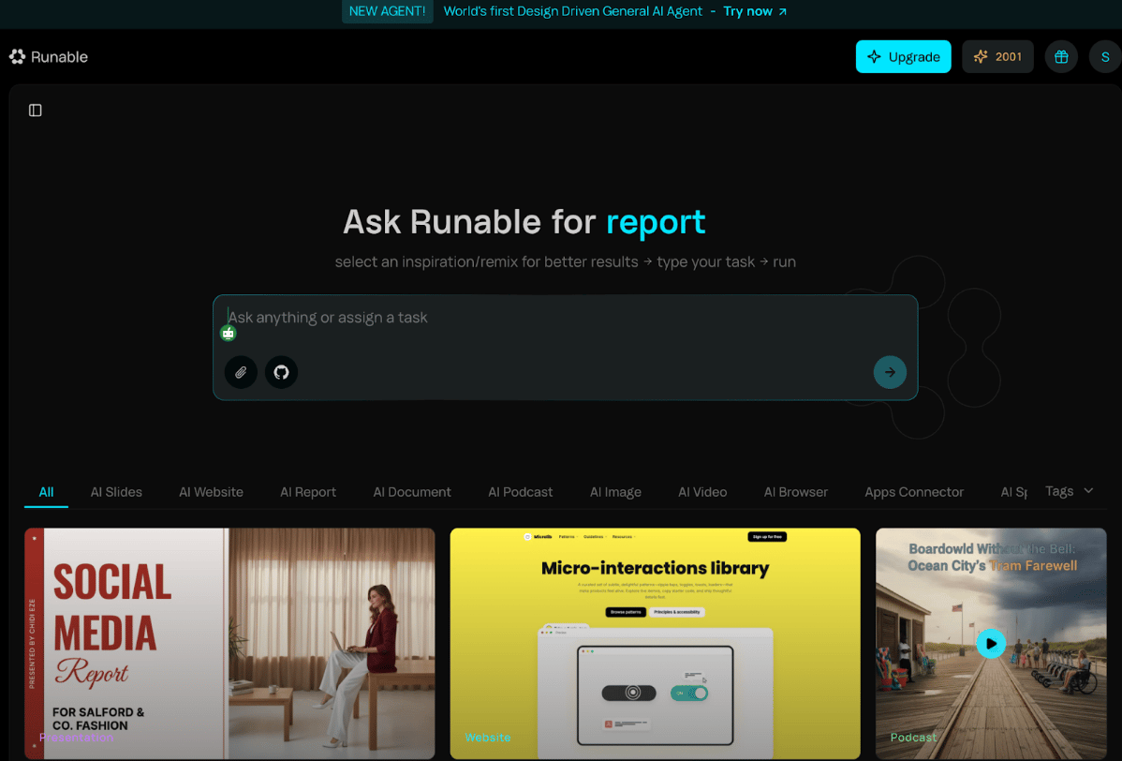Click the banner text World's first Design Driven General AI Agent
This screenshot has height=761, width=1122.
pyautogui.click(x=573, y=11)
